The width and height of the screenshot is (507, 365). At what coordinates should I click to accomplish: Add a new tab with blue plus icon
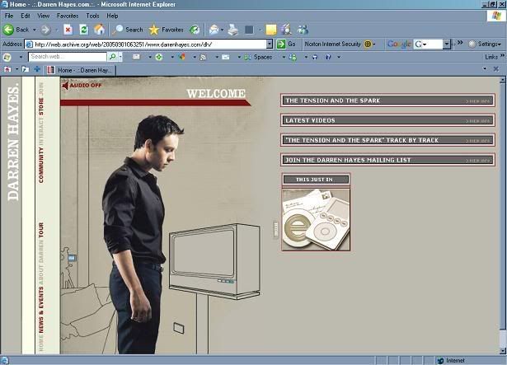(37, 69)
